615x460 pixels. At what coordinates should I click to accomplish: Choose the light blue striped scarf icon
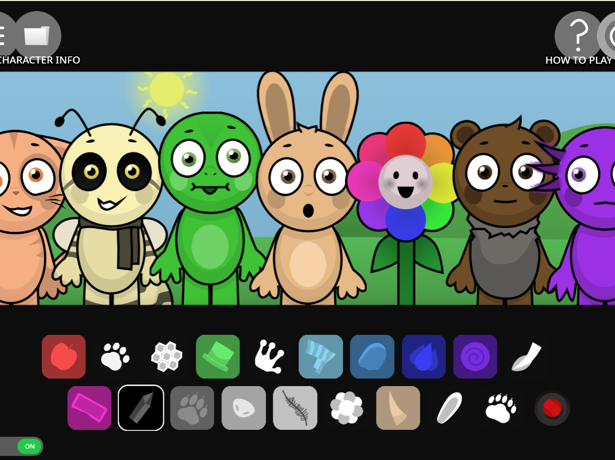321,356
